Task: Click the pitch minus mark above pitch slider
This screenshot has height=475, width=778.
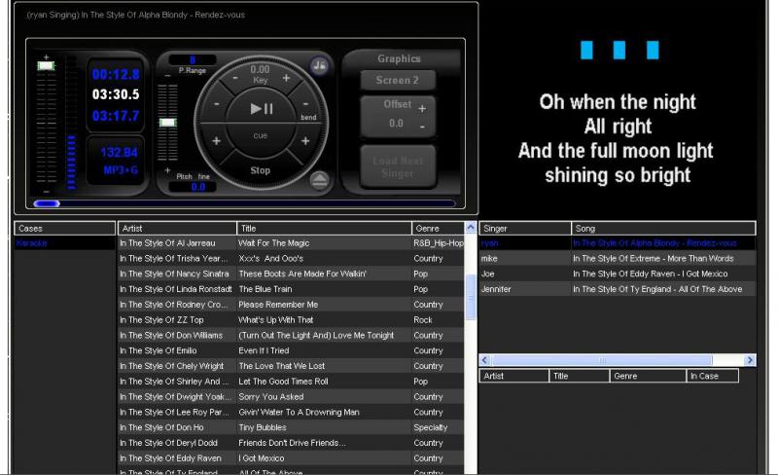Action: tap(167, 76)
